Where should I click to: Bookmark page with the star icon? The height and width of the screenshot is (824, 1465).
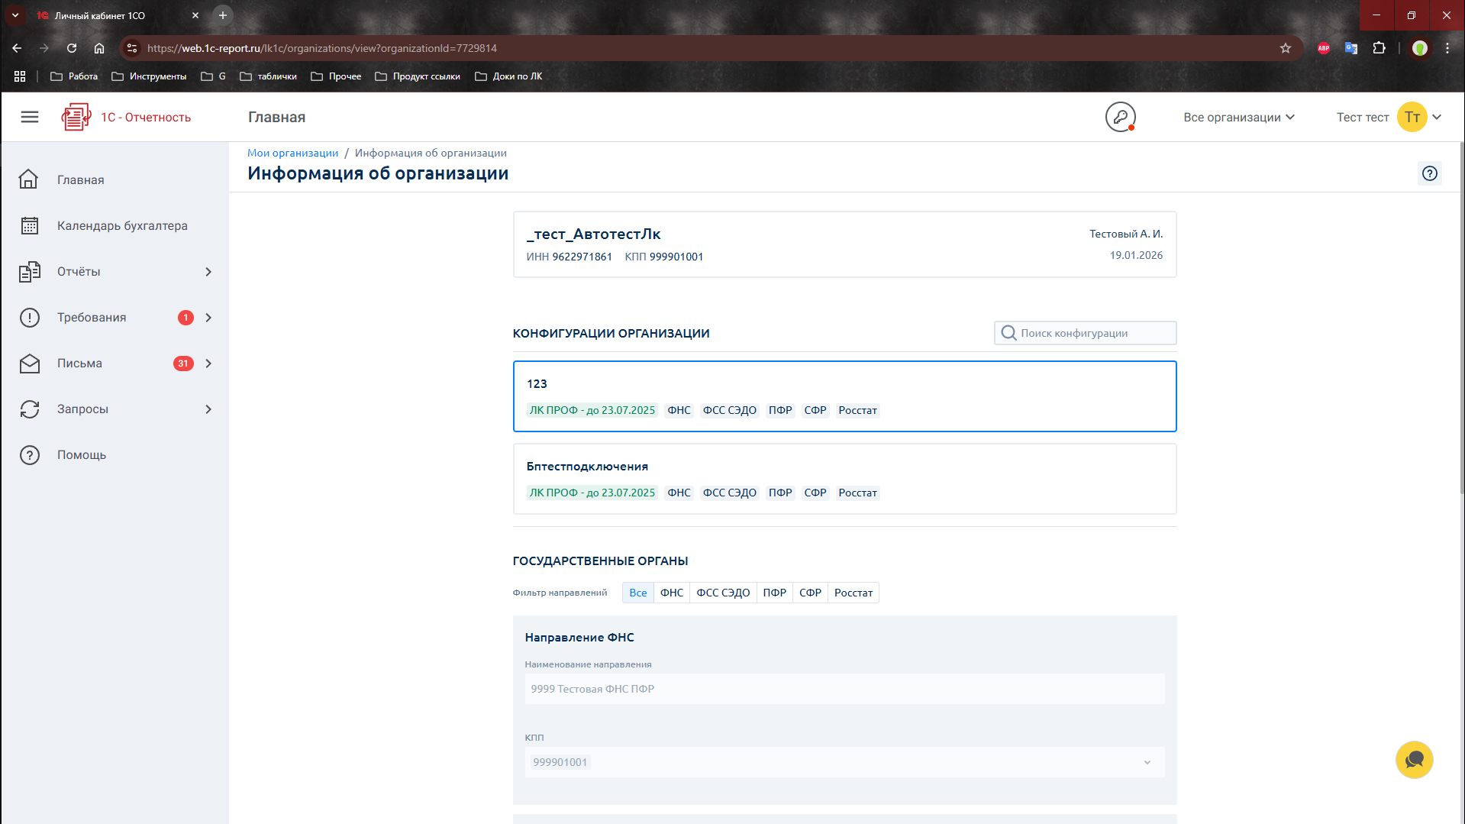(x=1286, y=48)
